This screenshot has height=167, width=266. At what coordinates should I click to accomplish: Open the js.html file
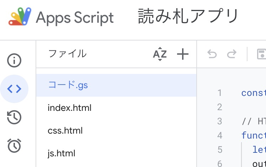pos(62,153)
